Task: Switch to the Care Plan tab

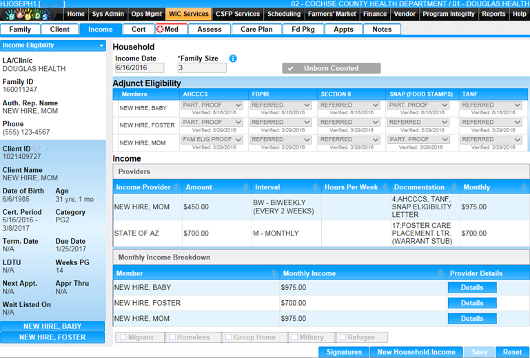Action: (256, 29)
